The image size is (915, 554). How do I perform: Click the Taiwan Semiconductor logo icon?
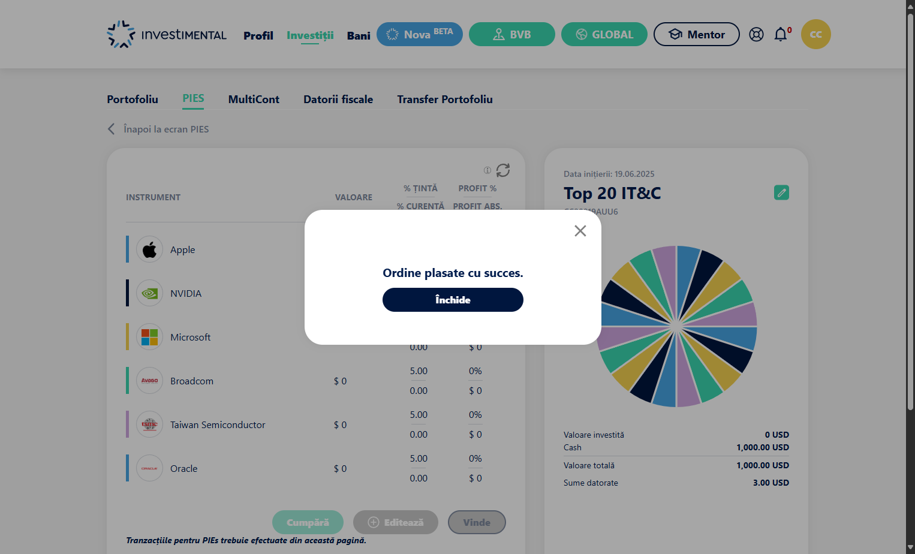click(149, 424)
